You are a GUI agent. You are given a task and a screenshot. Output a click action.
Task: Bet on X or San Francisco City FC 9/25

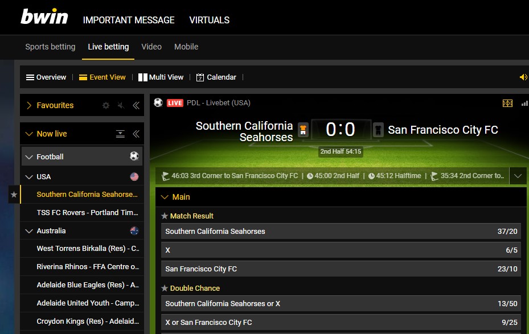pyautogui.click(x=341, y=323)
